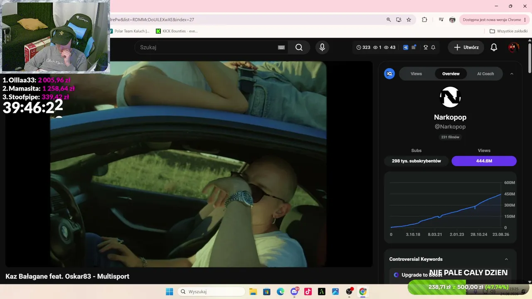Switch to the Views tab in vidIQ panel

click(x=416, y=74)
